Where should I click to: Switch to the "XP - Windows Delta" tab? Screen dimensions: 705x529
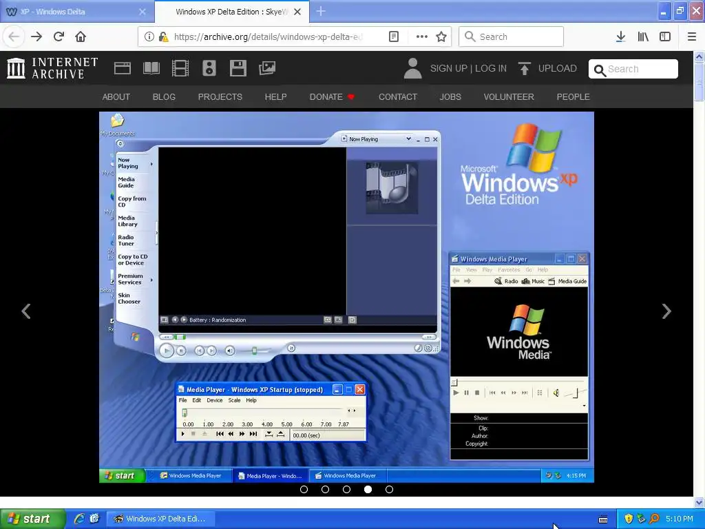click(77, 12)
